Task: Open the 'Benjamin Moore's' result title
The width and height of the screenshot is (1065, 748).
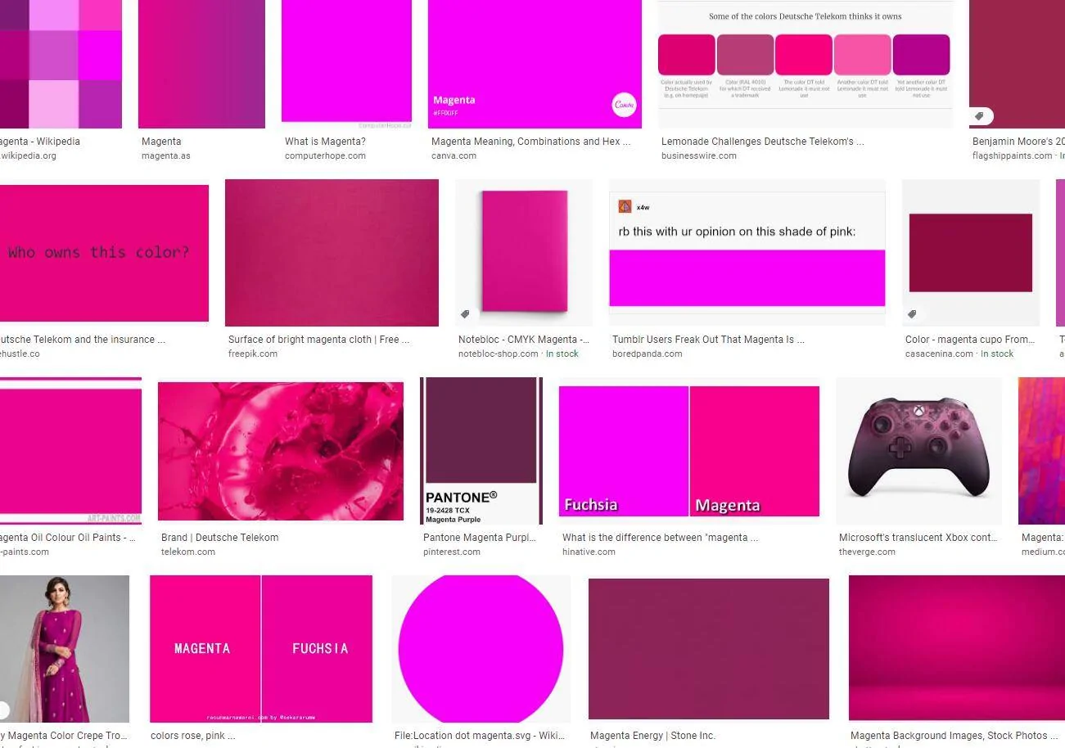Action: 1018,142
